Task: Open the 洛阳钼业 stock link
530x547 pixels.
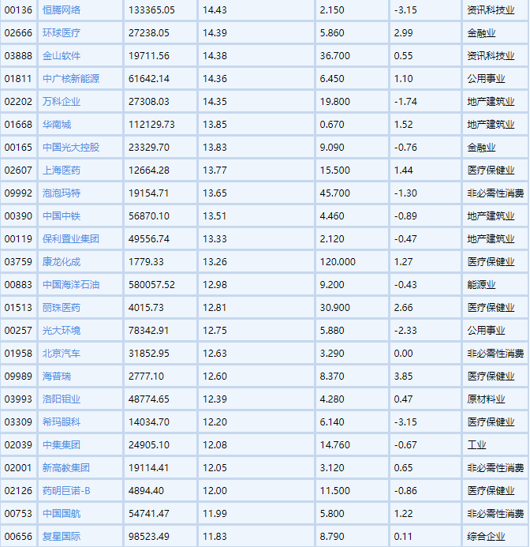Action: (62, 399)
